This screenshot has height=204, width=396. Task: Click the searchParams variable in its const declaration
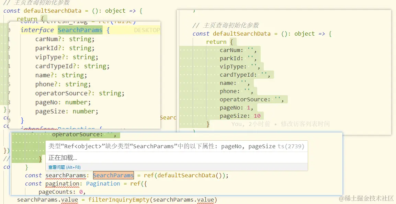point(66,175)
